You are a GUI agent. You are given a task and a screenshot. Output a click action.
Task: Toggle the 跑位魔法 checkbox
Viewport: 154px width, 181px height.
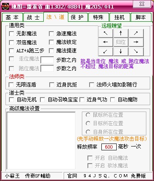[x=11, y=69]
